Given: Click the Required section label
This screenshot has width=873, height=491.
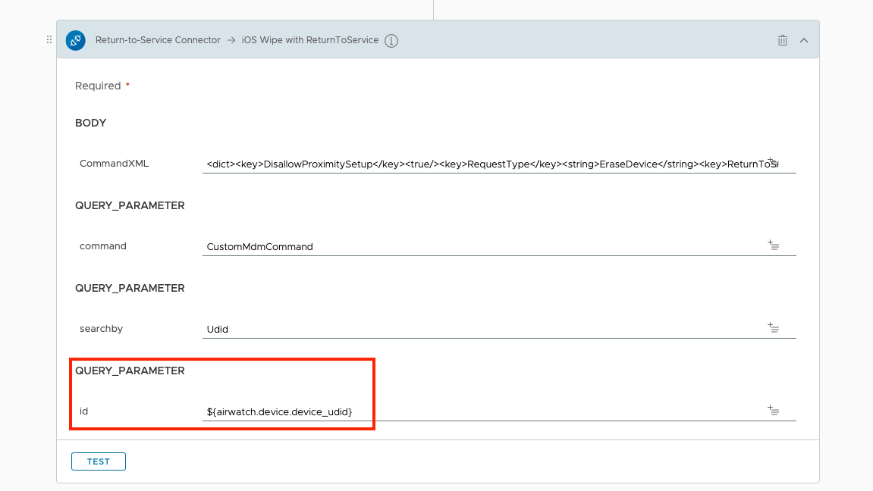Looking at the screenshot, I should point(98,86).
